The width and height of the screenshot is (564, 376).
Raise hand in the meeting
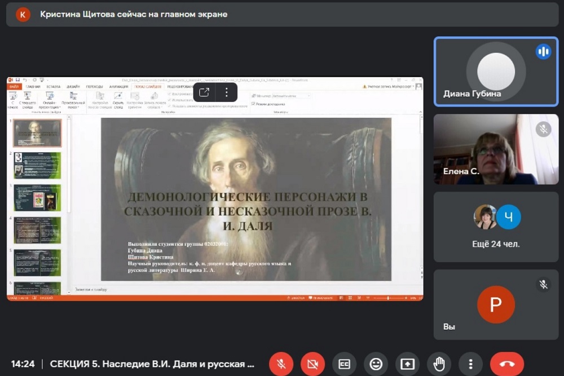click(x=439, y=364)
